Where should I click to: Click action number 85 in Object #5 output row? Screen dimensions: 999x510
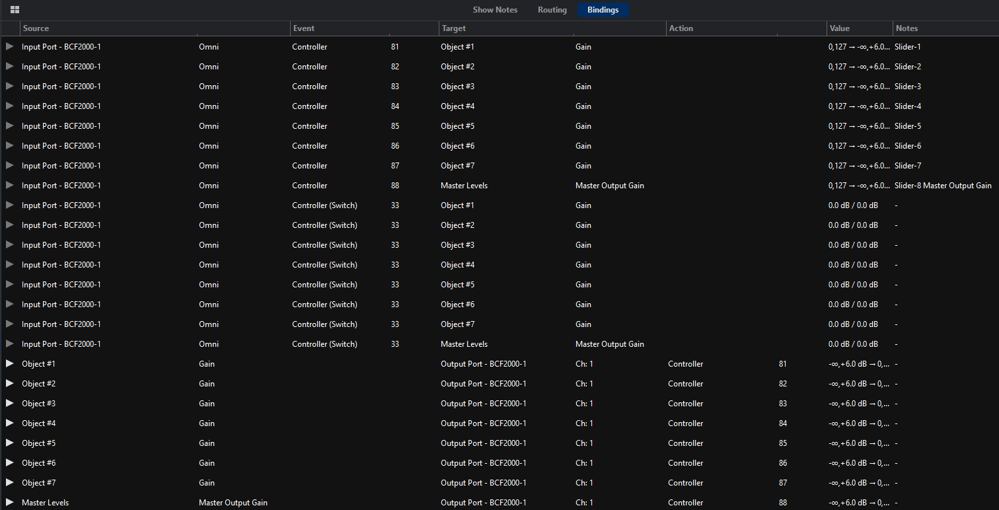[x=783, y=443]
